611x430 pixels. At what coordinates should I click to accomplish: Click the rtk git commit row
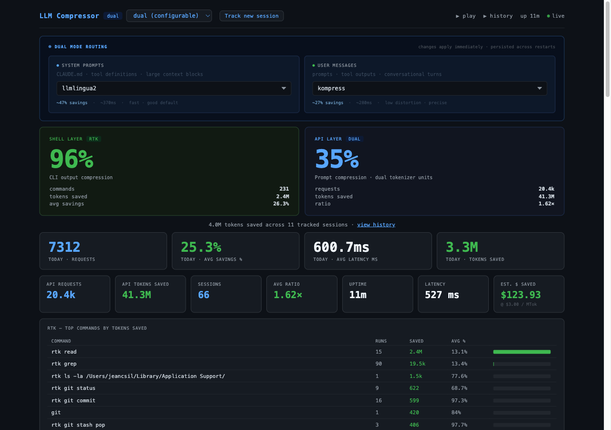point(302,400)
